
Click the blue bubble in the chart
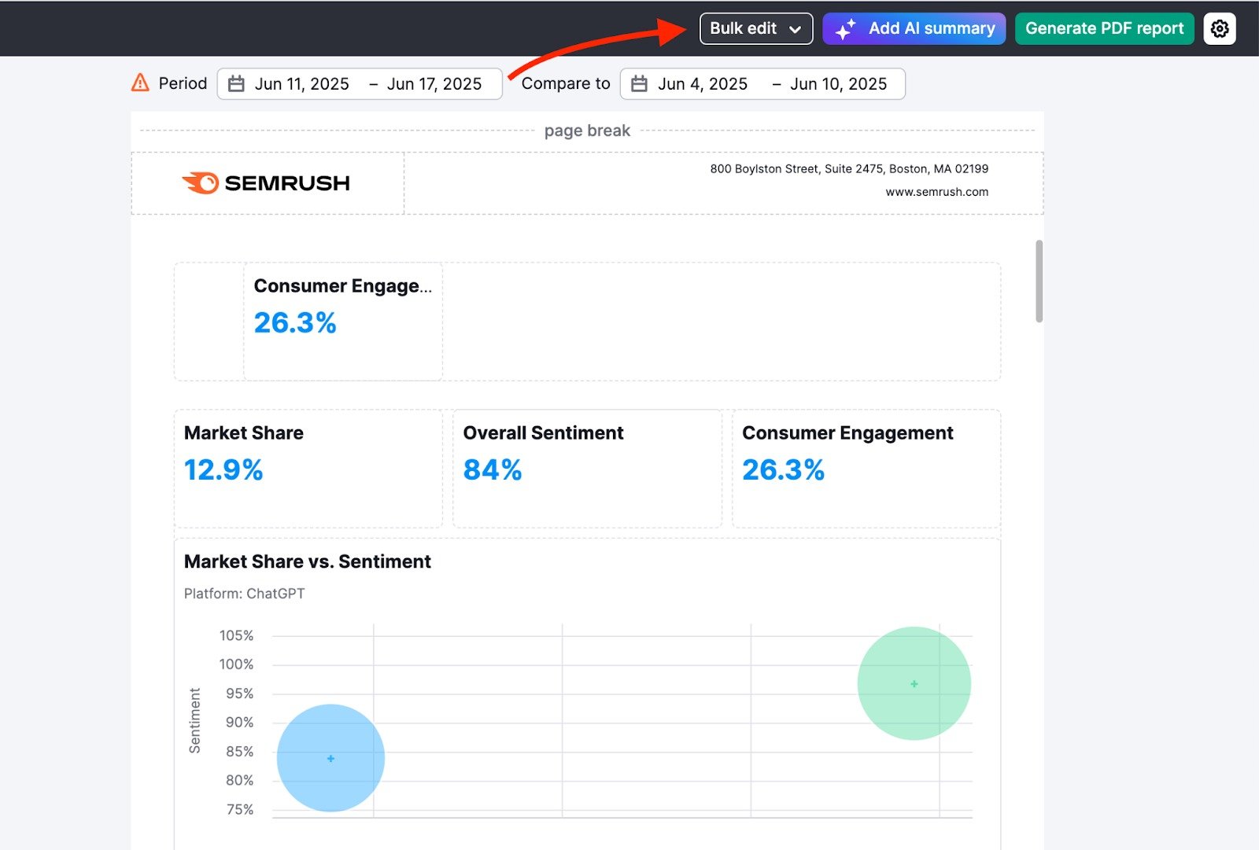coord(330,757)
